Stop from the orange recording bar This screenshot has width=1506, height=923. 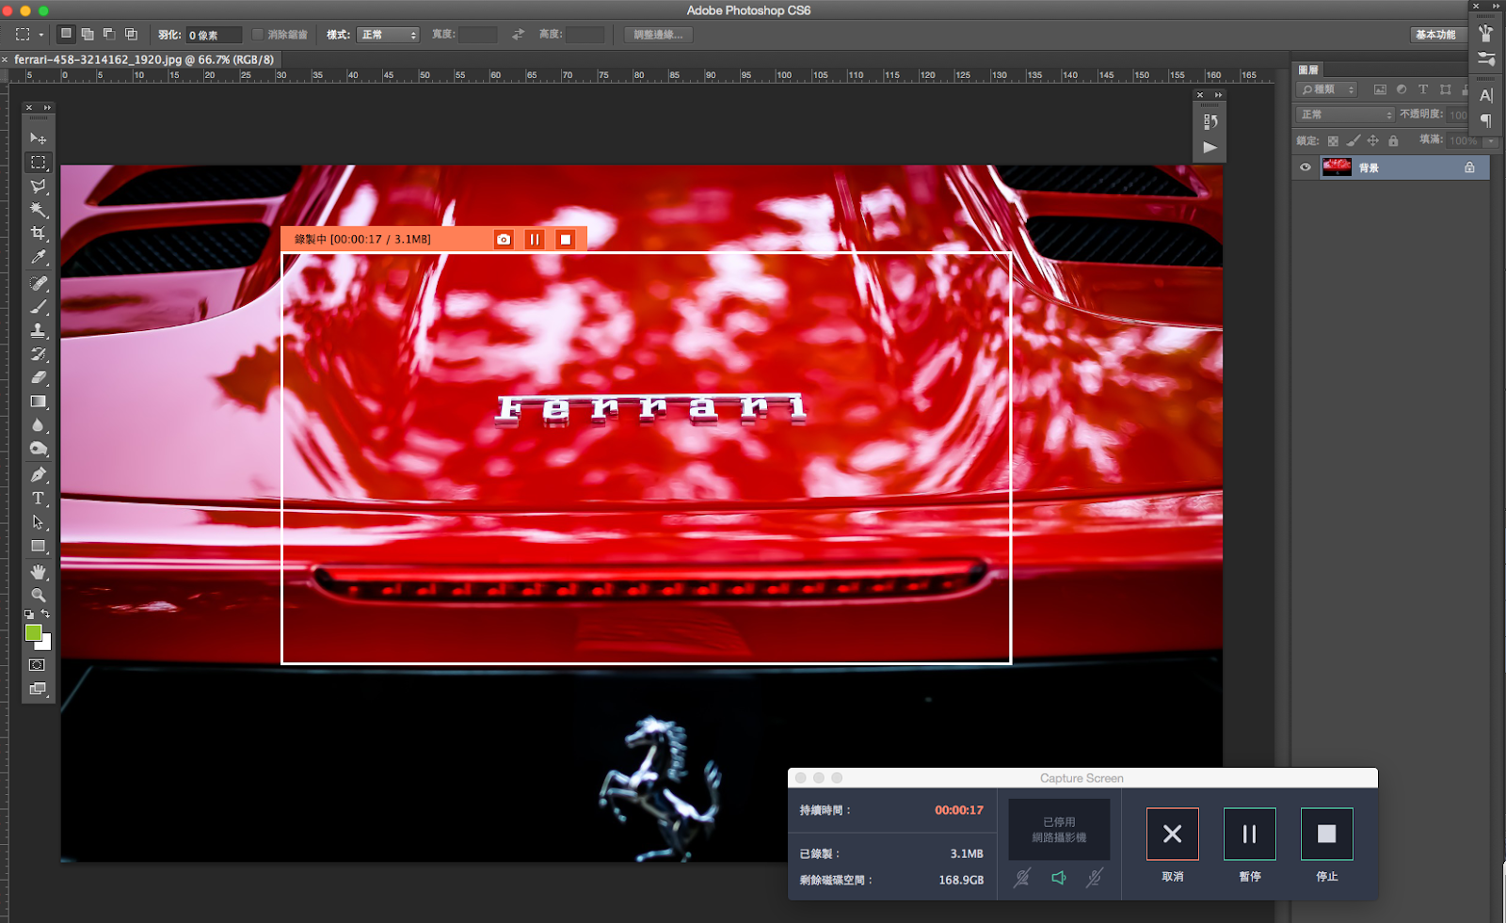[566, 239]
